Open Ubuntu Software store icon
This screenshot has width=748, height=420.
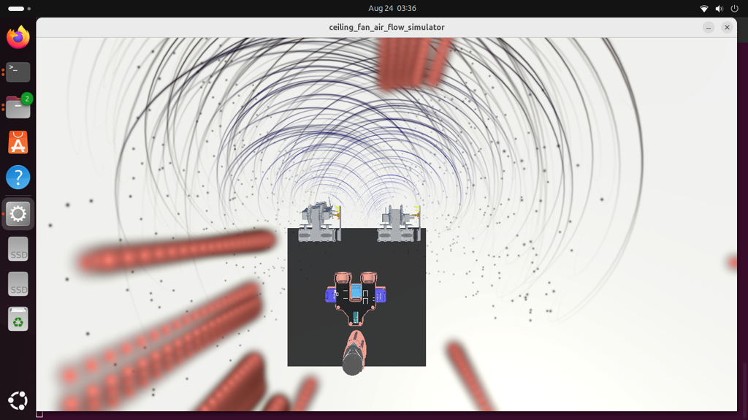coord(18,142)
